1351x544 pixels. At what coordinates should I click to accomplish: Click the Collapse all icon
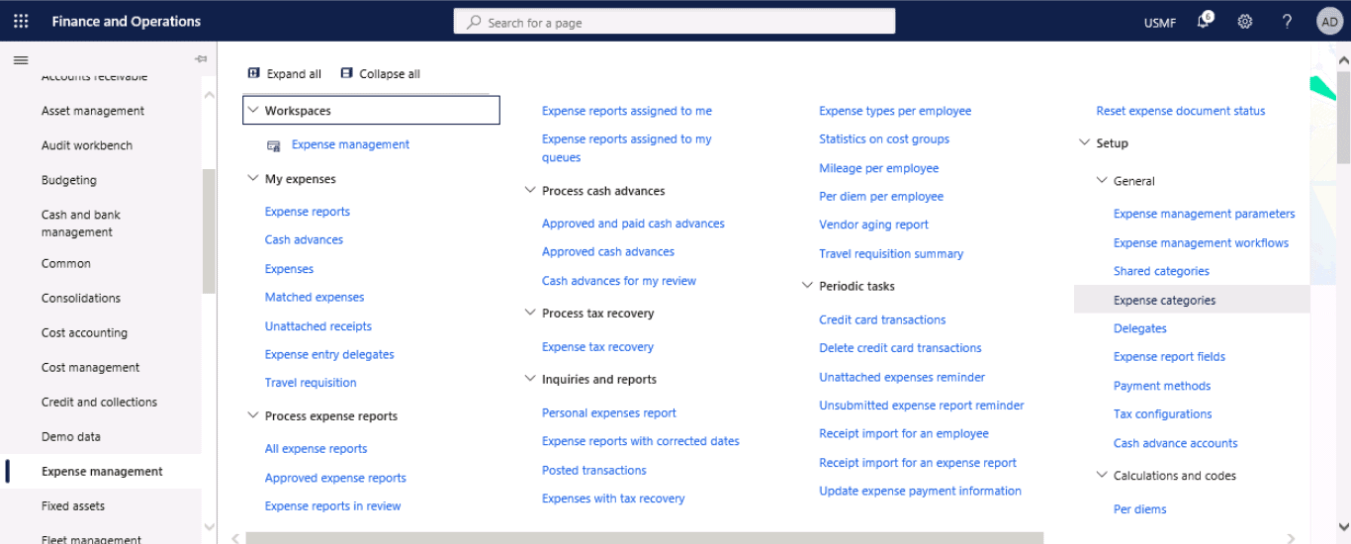pos(346,73)
